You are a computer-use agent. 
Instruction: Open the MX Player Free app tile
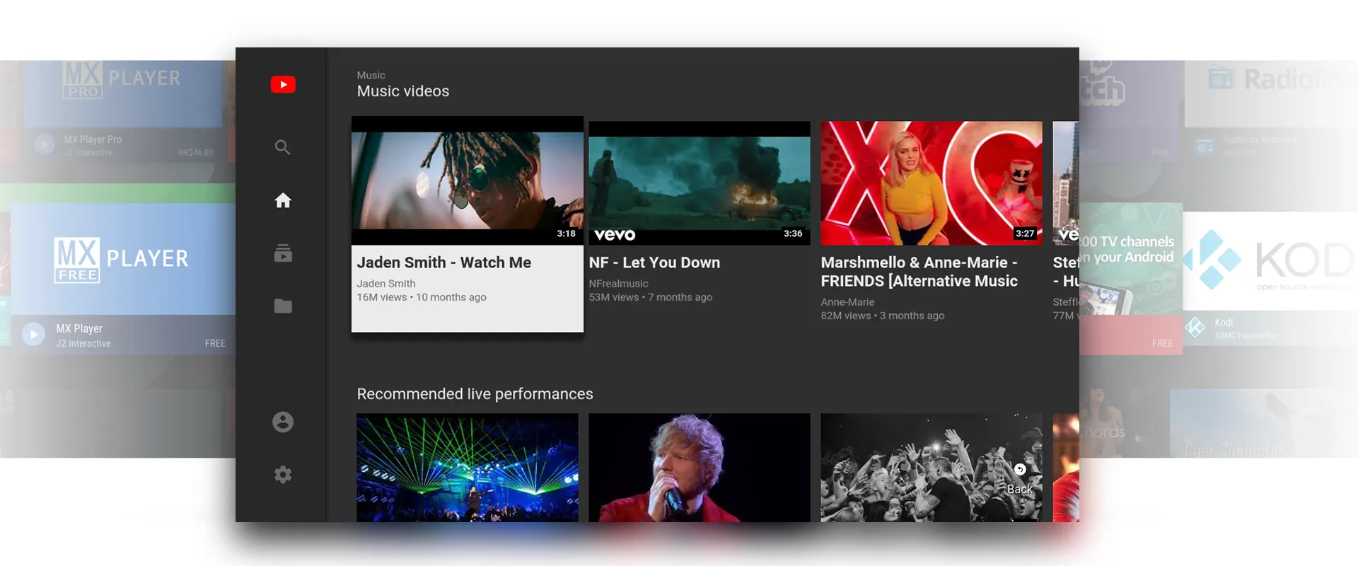[x=122, y=260]
